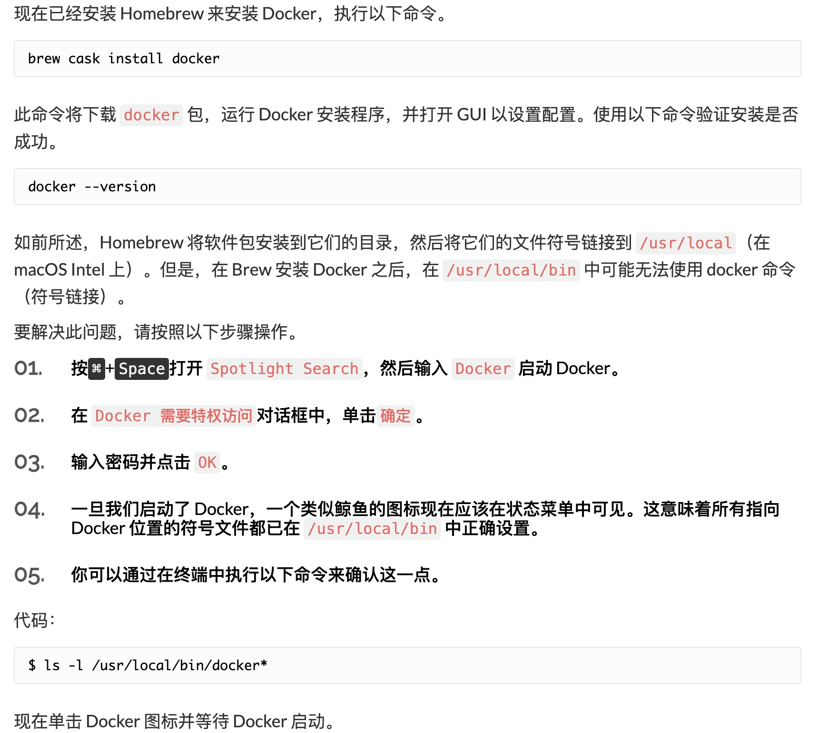Click step number '01.'

(28, 369)
